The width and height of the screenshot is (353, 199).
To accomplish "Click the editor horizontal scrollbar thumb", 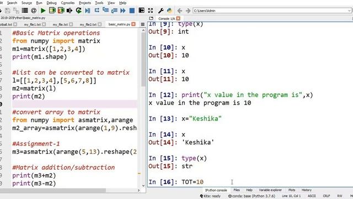I will 53,190.
